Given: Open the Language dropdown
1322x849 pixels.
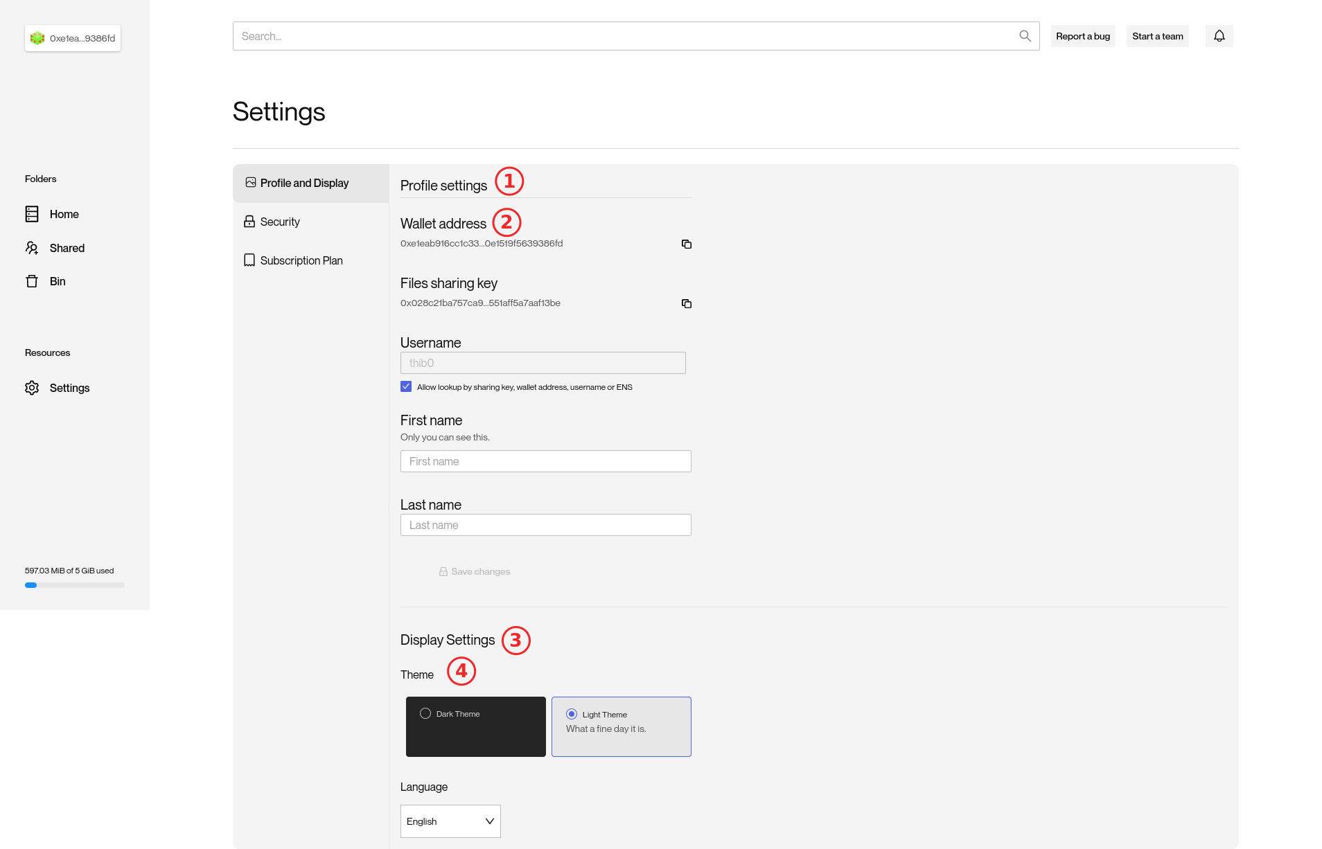Looking at the screenshot, I should click(x=450, y=821).
